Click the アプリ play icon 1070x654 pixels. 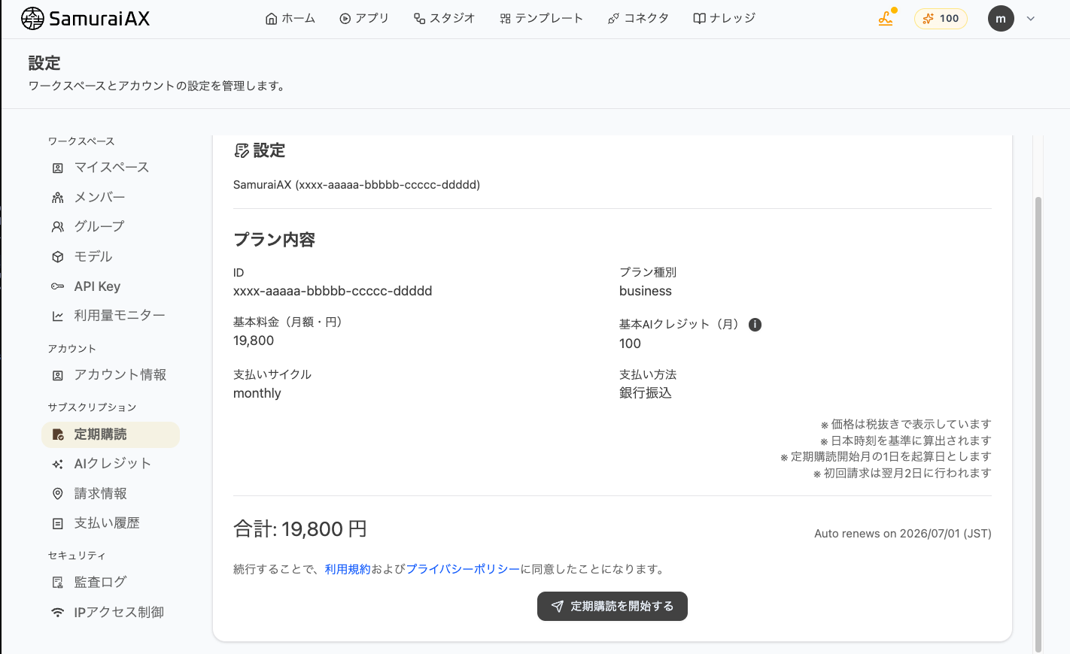tap(345, 19)
